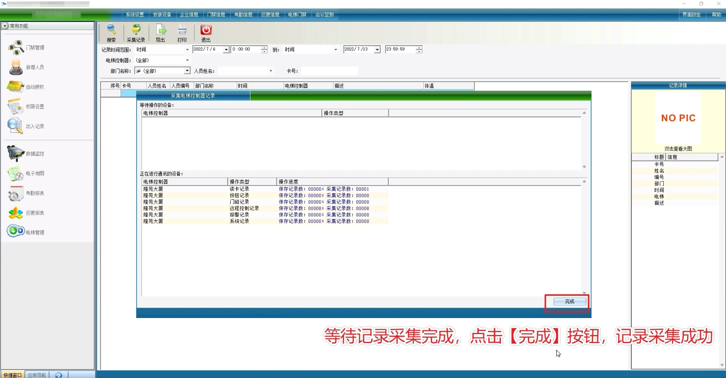The height and width of the screenshot is (378, 726).
Task: Open 门禁管理 in the sidebar
Action: 26,47
